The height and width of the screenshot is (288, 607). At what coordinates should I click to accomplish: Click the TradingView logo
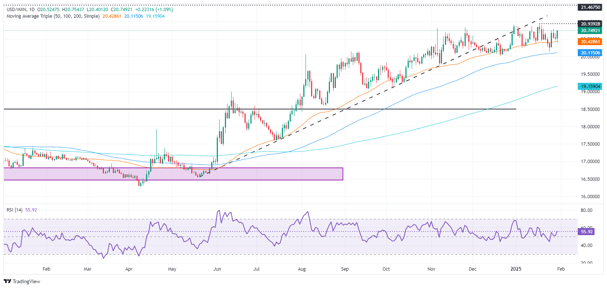coord(22,281)
